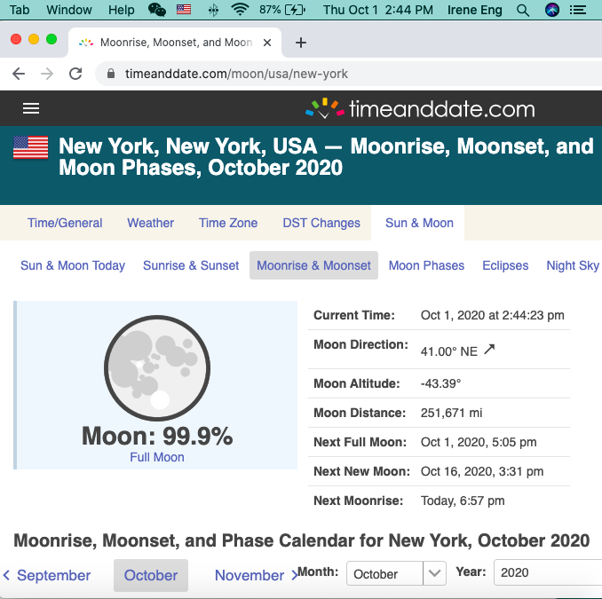
Task: Click the Siri menu bar icon
Action: [551, 10]
